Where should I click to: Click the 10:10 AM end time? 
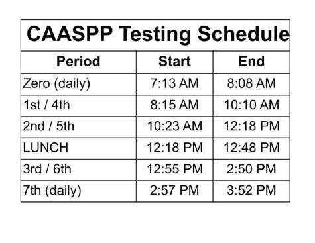click(x=251, y=105)
